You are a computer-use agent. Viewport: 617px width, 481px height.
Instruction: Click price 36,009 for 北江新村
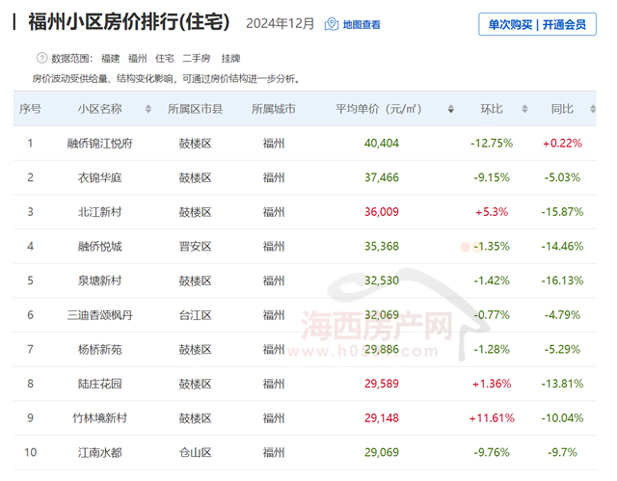(x=382, y=212)
